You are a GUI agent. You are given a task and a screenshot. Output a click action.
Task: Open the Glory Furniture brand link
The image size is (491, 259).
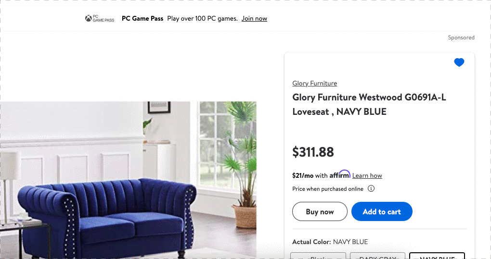315,83
